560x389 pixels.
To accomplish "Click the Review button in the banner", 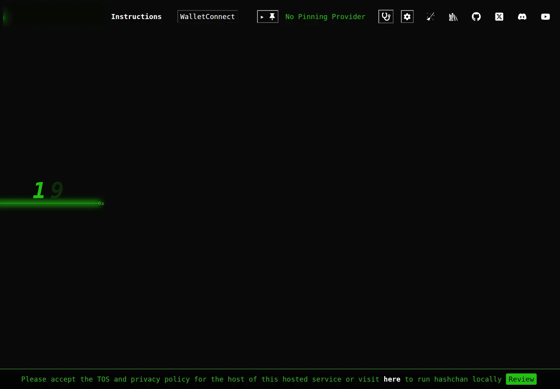I will (x=521, y=379).
